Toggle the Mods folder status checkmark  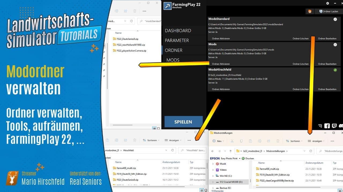tap(335, 45)
